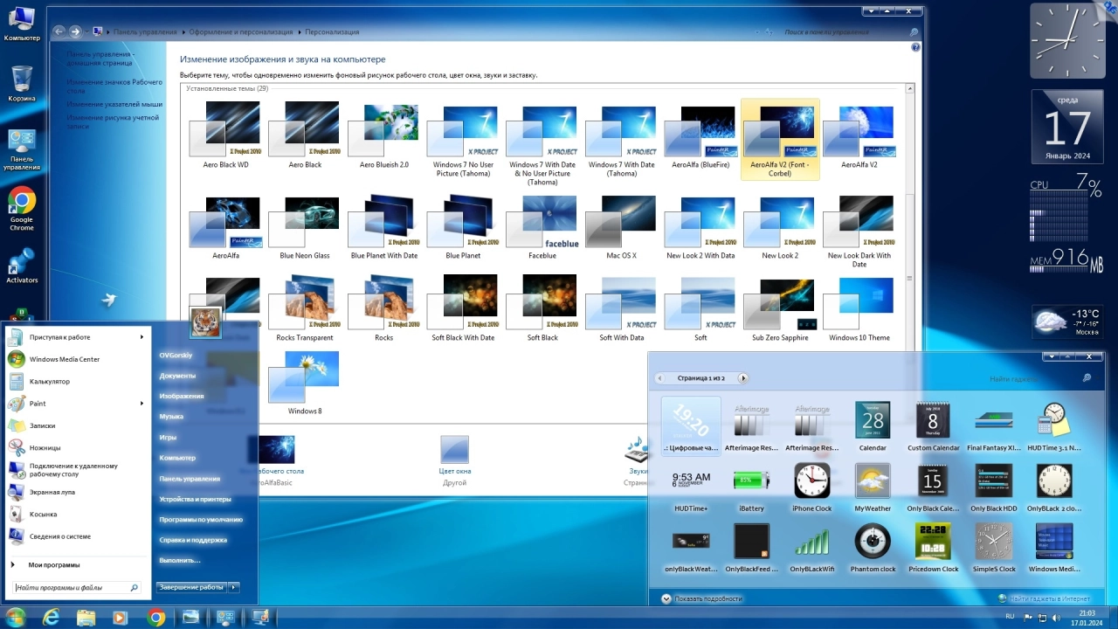Viewport: 1118px width, 629px height.
Task: Open Справка и поддержка in Start menu
Action: (x=192, y=540)
